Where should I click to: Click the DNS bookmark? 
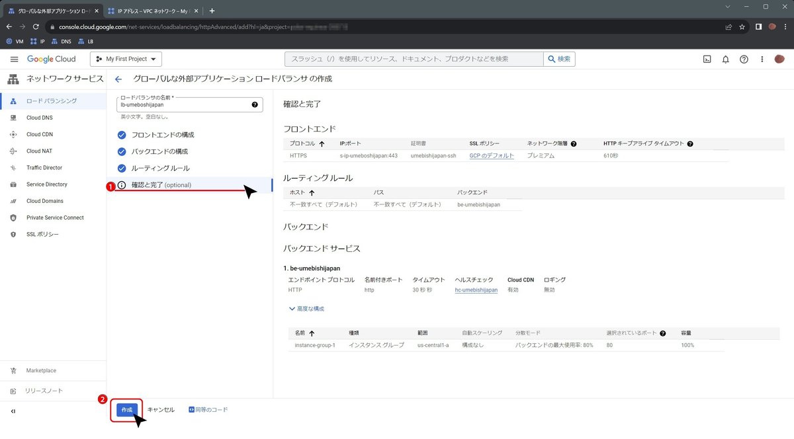61,41
